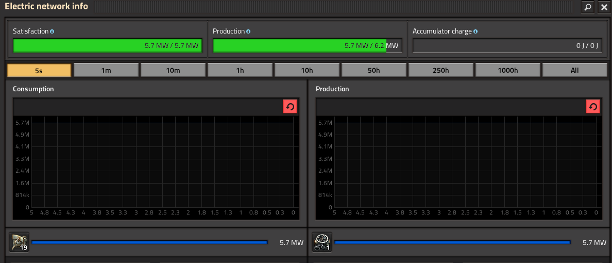Open the Satisfaction info tooltip icon

pos(53,31)
